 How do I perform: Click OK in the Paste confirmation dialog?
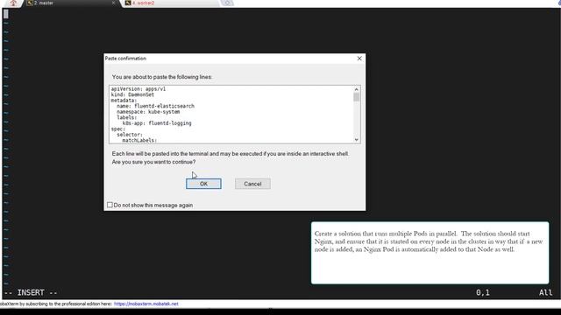pyautogui.click(x=203, y=184)
